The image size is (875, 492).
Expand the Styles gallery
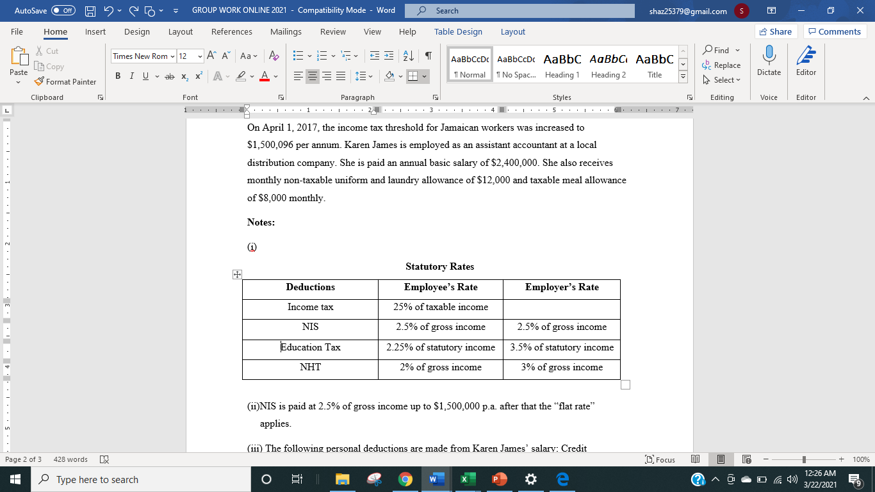pos(683,78)
